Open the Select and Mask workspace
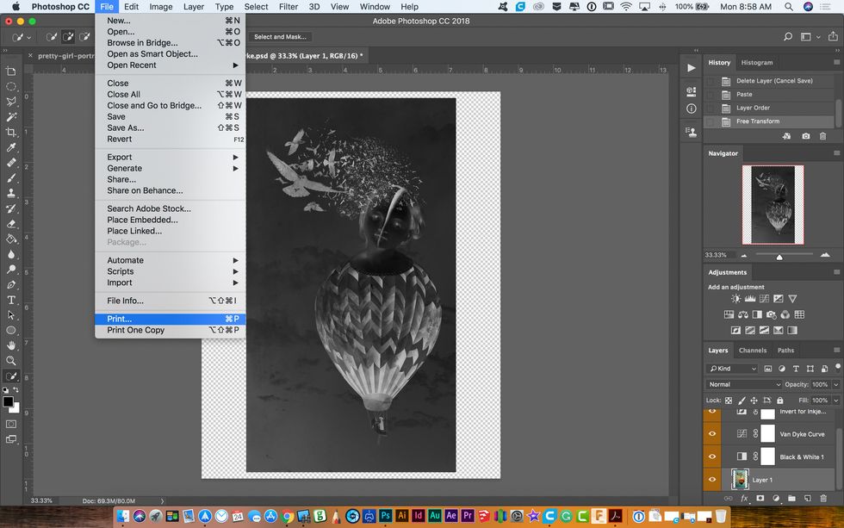The height and width of the screenshot is (528, 844). click(279, 37)
